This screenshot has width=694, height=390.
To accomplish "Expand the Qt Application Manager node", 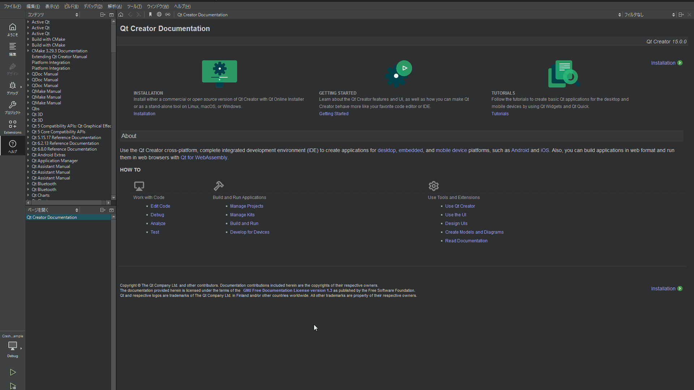I will pyautogui.click(x=28, y=161).
